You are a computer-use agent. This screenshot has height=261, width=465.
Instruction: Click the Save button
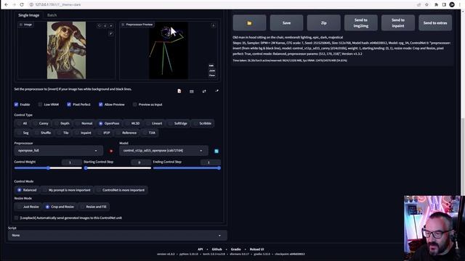tap(286, 22)
